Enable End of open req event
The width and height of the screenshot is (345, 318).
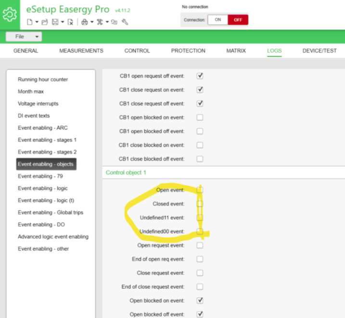pos(200,259)
